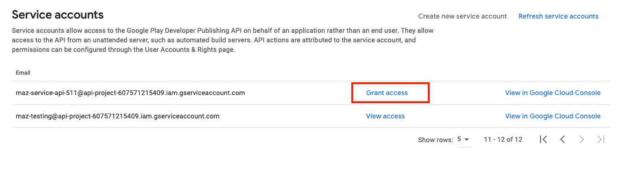The height and width of the screenshot is (175, 617).
Task: Go to previous page of results
Action: 563,139
